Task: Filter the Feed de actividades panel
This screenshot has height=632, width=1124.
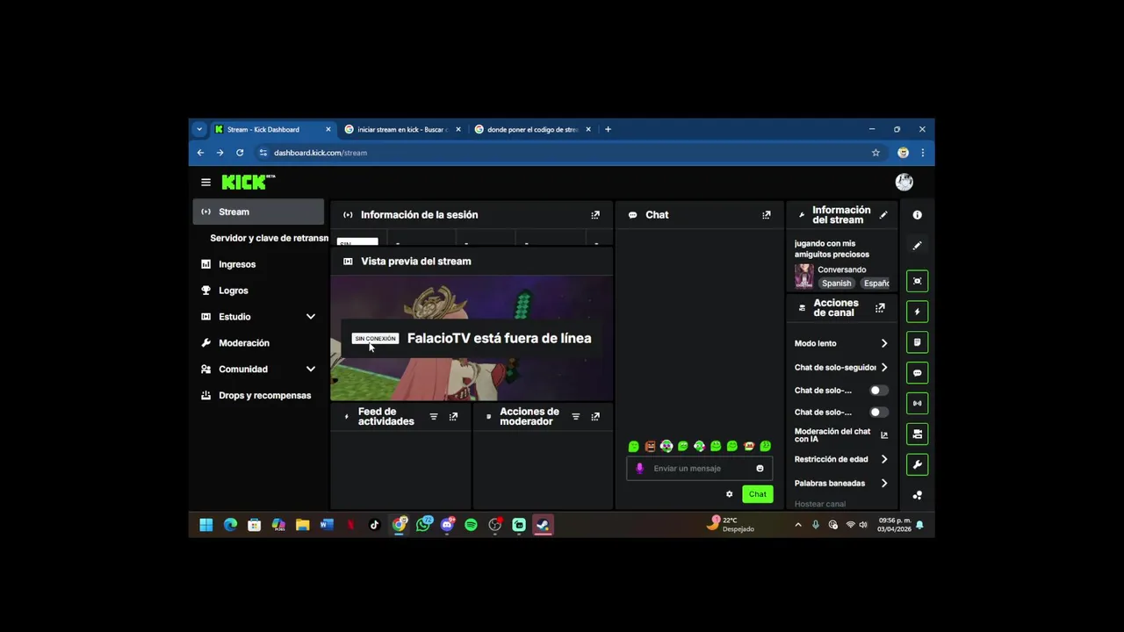Action: click(433, 417)
